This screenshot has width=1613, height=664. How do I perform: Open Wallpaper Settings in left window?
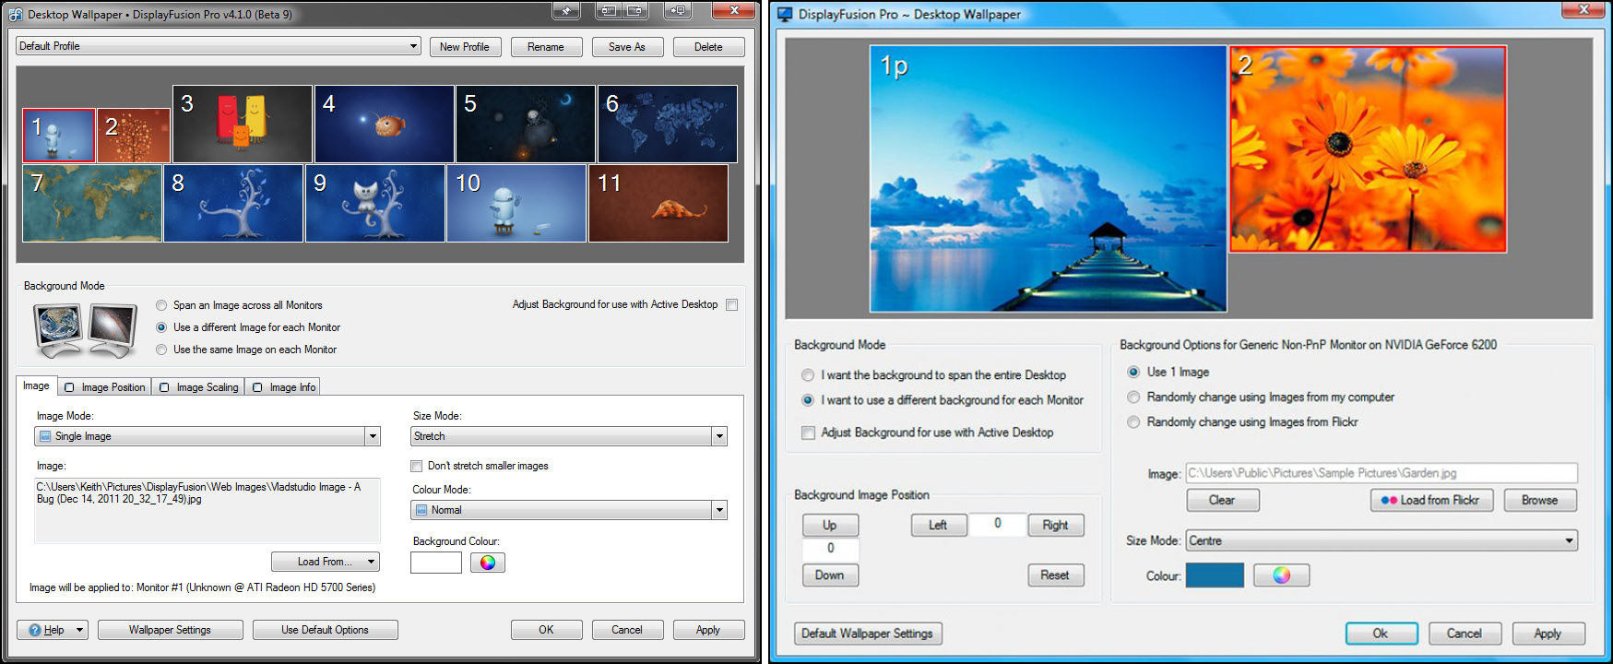[170, 630]
